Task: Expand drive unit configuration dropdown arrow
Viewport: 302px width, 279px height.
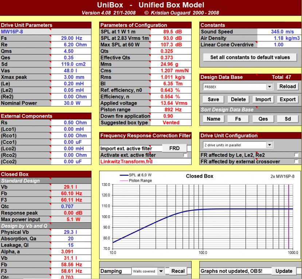Action: click(270, 145)
